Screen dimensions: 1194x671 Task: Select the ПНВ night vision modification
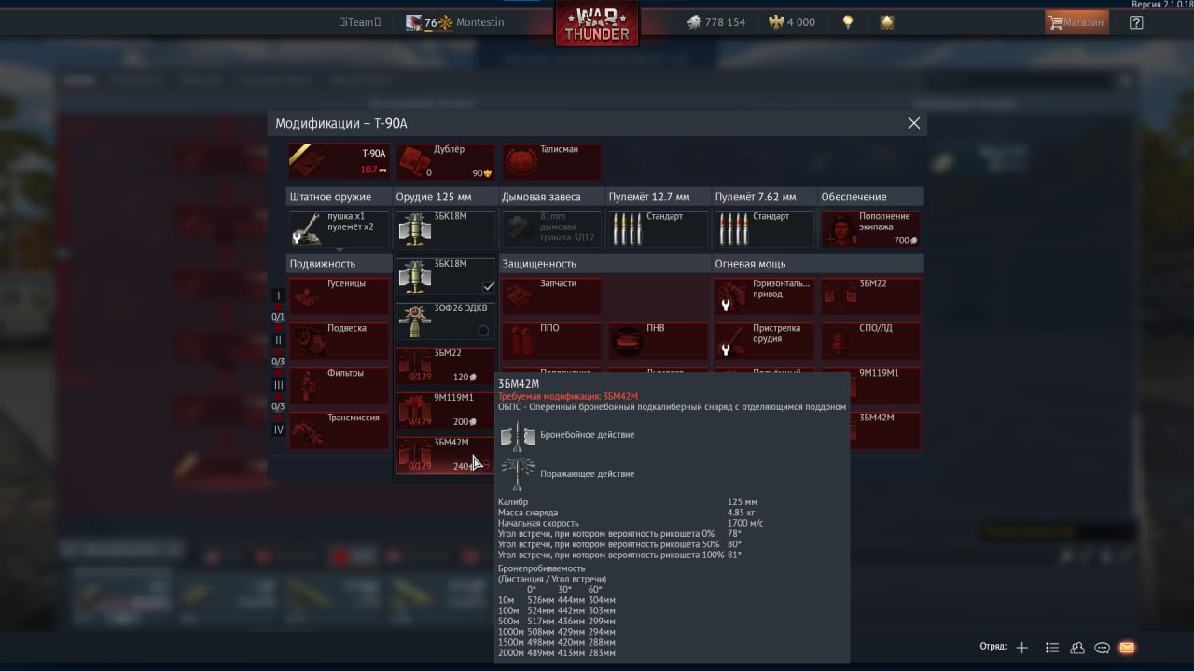[x=658, y=341]
